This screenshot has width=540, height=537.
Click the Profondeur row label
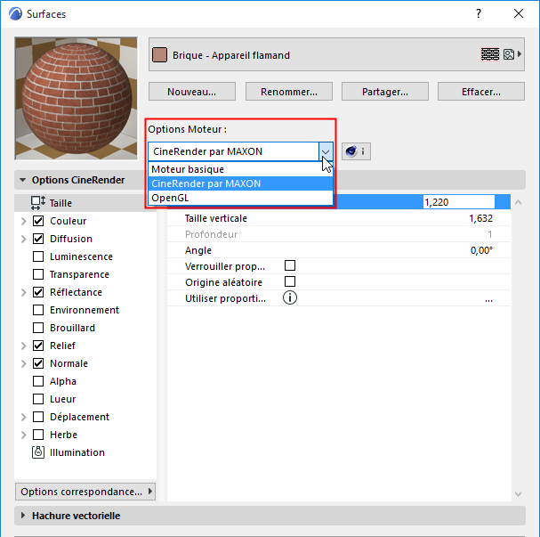tap(211, 234)
